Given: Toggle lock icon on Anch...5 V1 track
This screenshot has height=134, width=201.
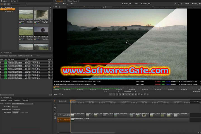Looking at the screenshot, I should tap(59, 115).
